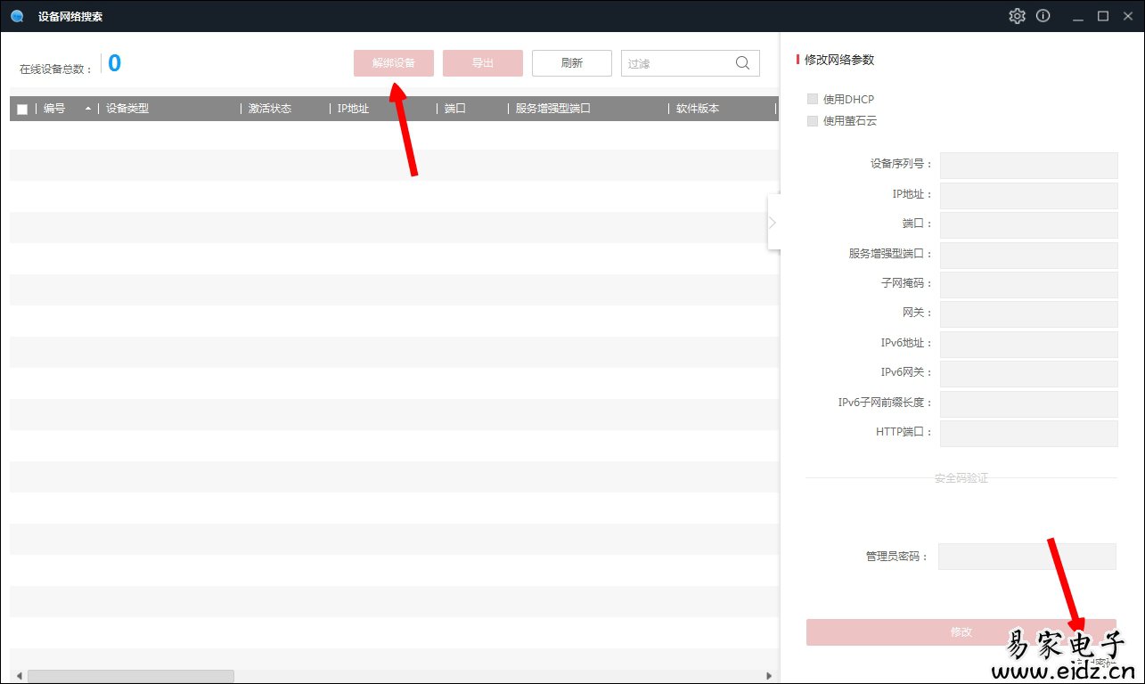The width and height of the screenshot is (1145, 684).
Task: Click the horizontal scrollbar thumb
Action: (130, 676)
